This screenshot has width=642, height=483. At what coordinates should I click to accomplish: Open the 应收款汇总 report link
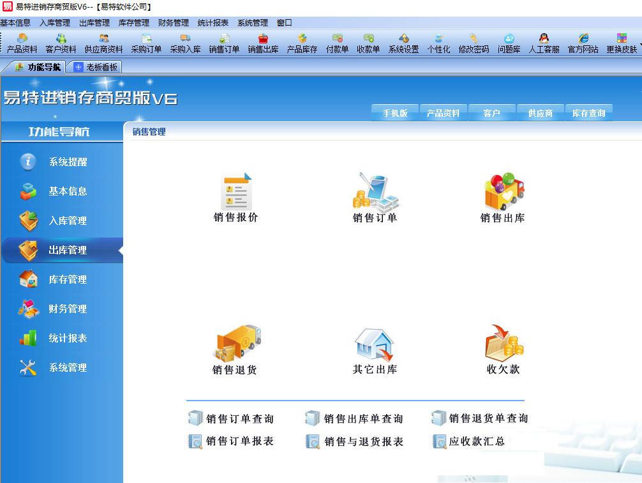(476, 441)
